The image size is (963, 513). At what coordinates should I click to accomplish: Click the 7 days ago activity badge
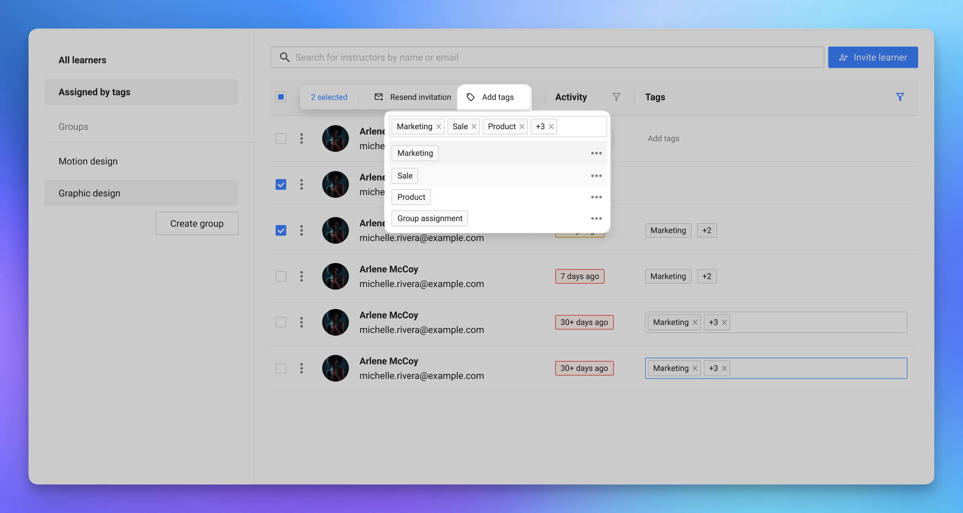pyautogui.click(x=579, y=276)
